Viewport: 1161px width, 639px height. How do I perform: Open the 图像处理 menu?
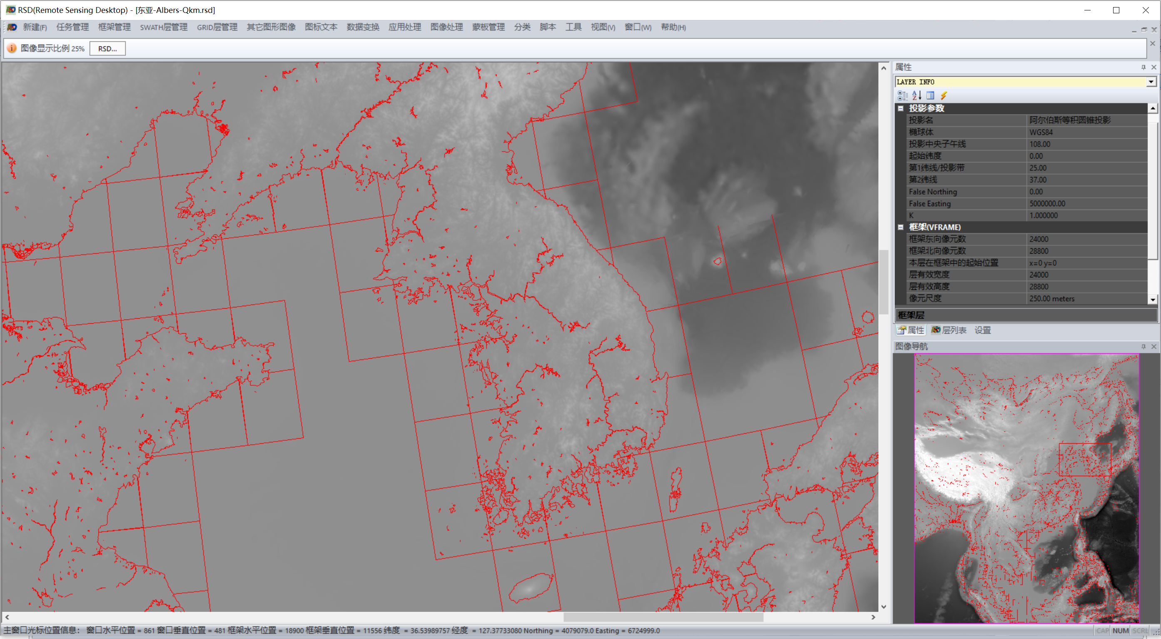tap(446, 27)
